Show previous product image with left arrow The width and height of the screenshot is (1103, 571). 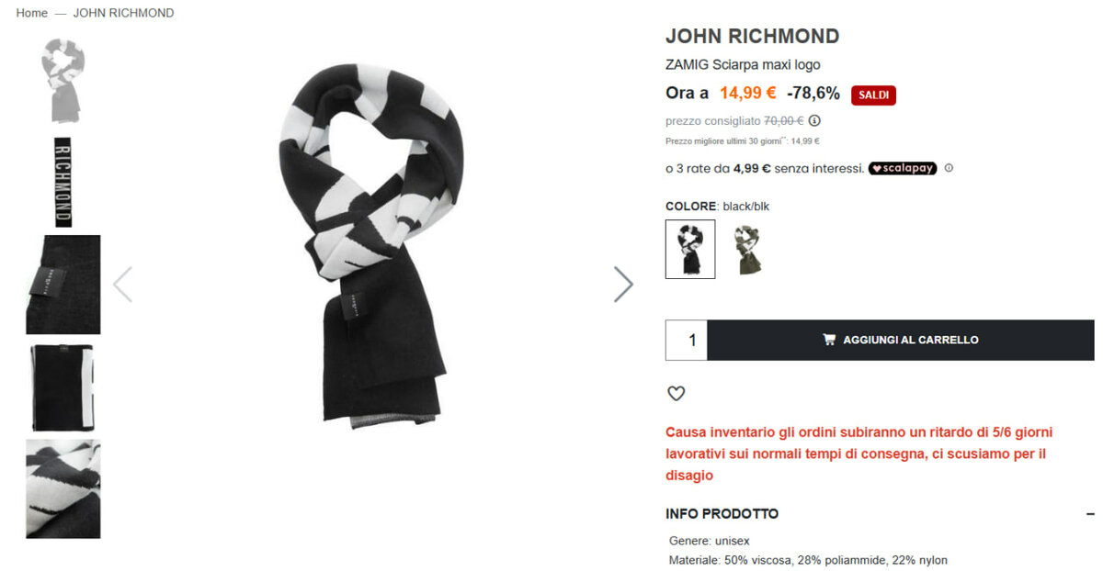point(122,285)
